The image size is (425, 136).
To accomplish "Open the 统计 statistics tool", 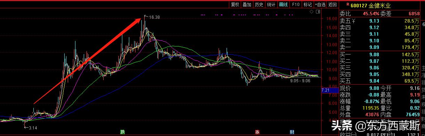I will click(x=271, y=5).
